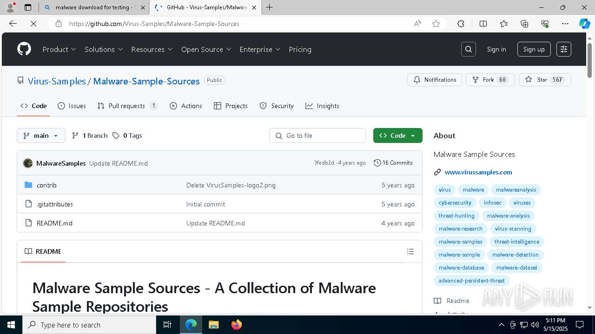Click the Go to file search field
The width and height of the screenshot is (595, 334).
317,135
